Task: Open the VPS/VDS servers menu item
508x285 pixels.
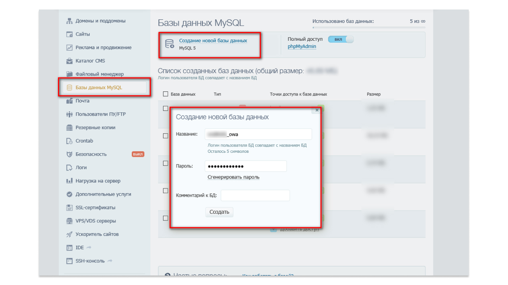Action: tap(96, 221)
